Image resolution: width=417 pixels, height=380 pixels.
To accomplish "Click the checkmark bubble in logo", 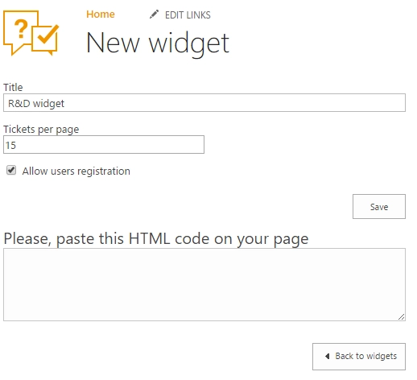I will 46,39.
